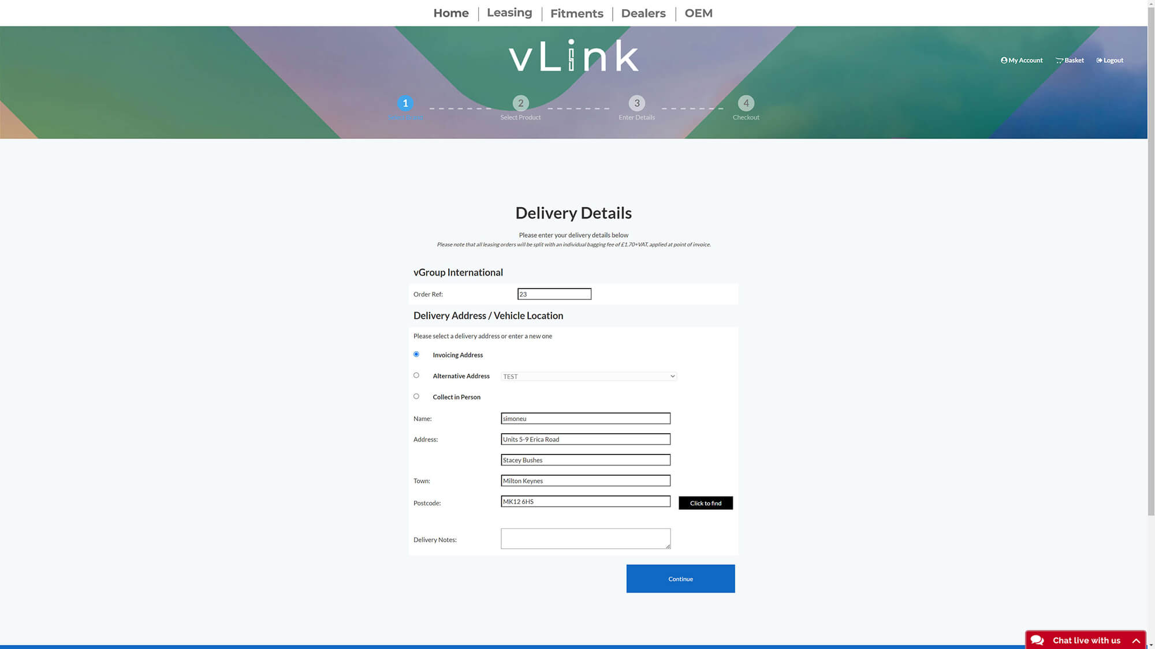
Task: Jump to step 2 Select Product
Action: pyautogui.click(x=520, y=103)
